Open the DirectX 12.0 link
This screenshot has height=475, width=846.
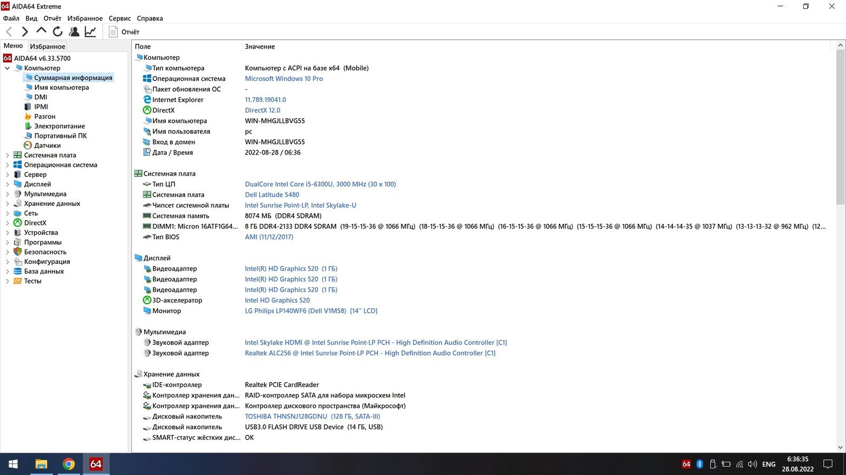coord(262,110)
